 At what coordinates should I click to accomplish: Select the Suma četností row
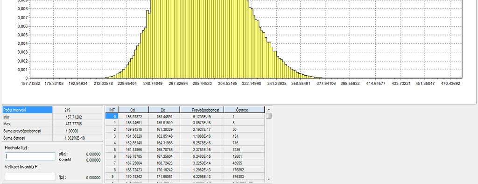(x=52, y=138)
